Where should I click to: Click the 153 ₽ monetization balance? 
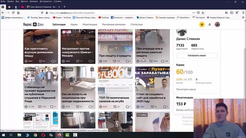[181, 104]
